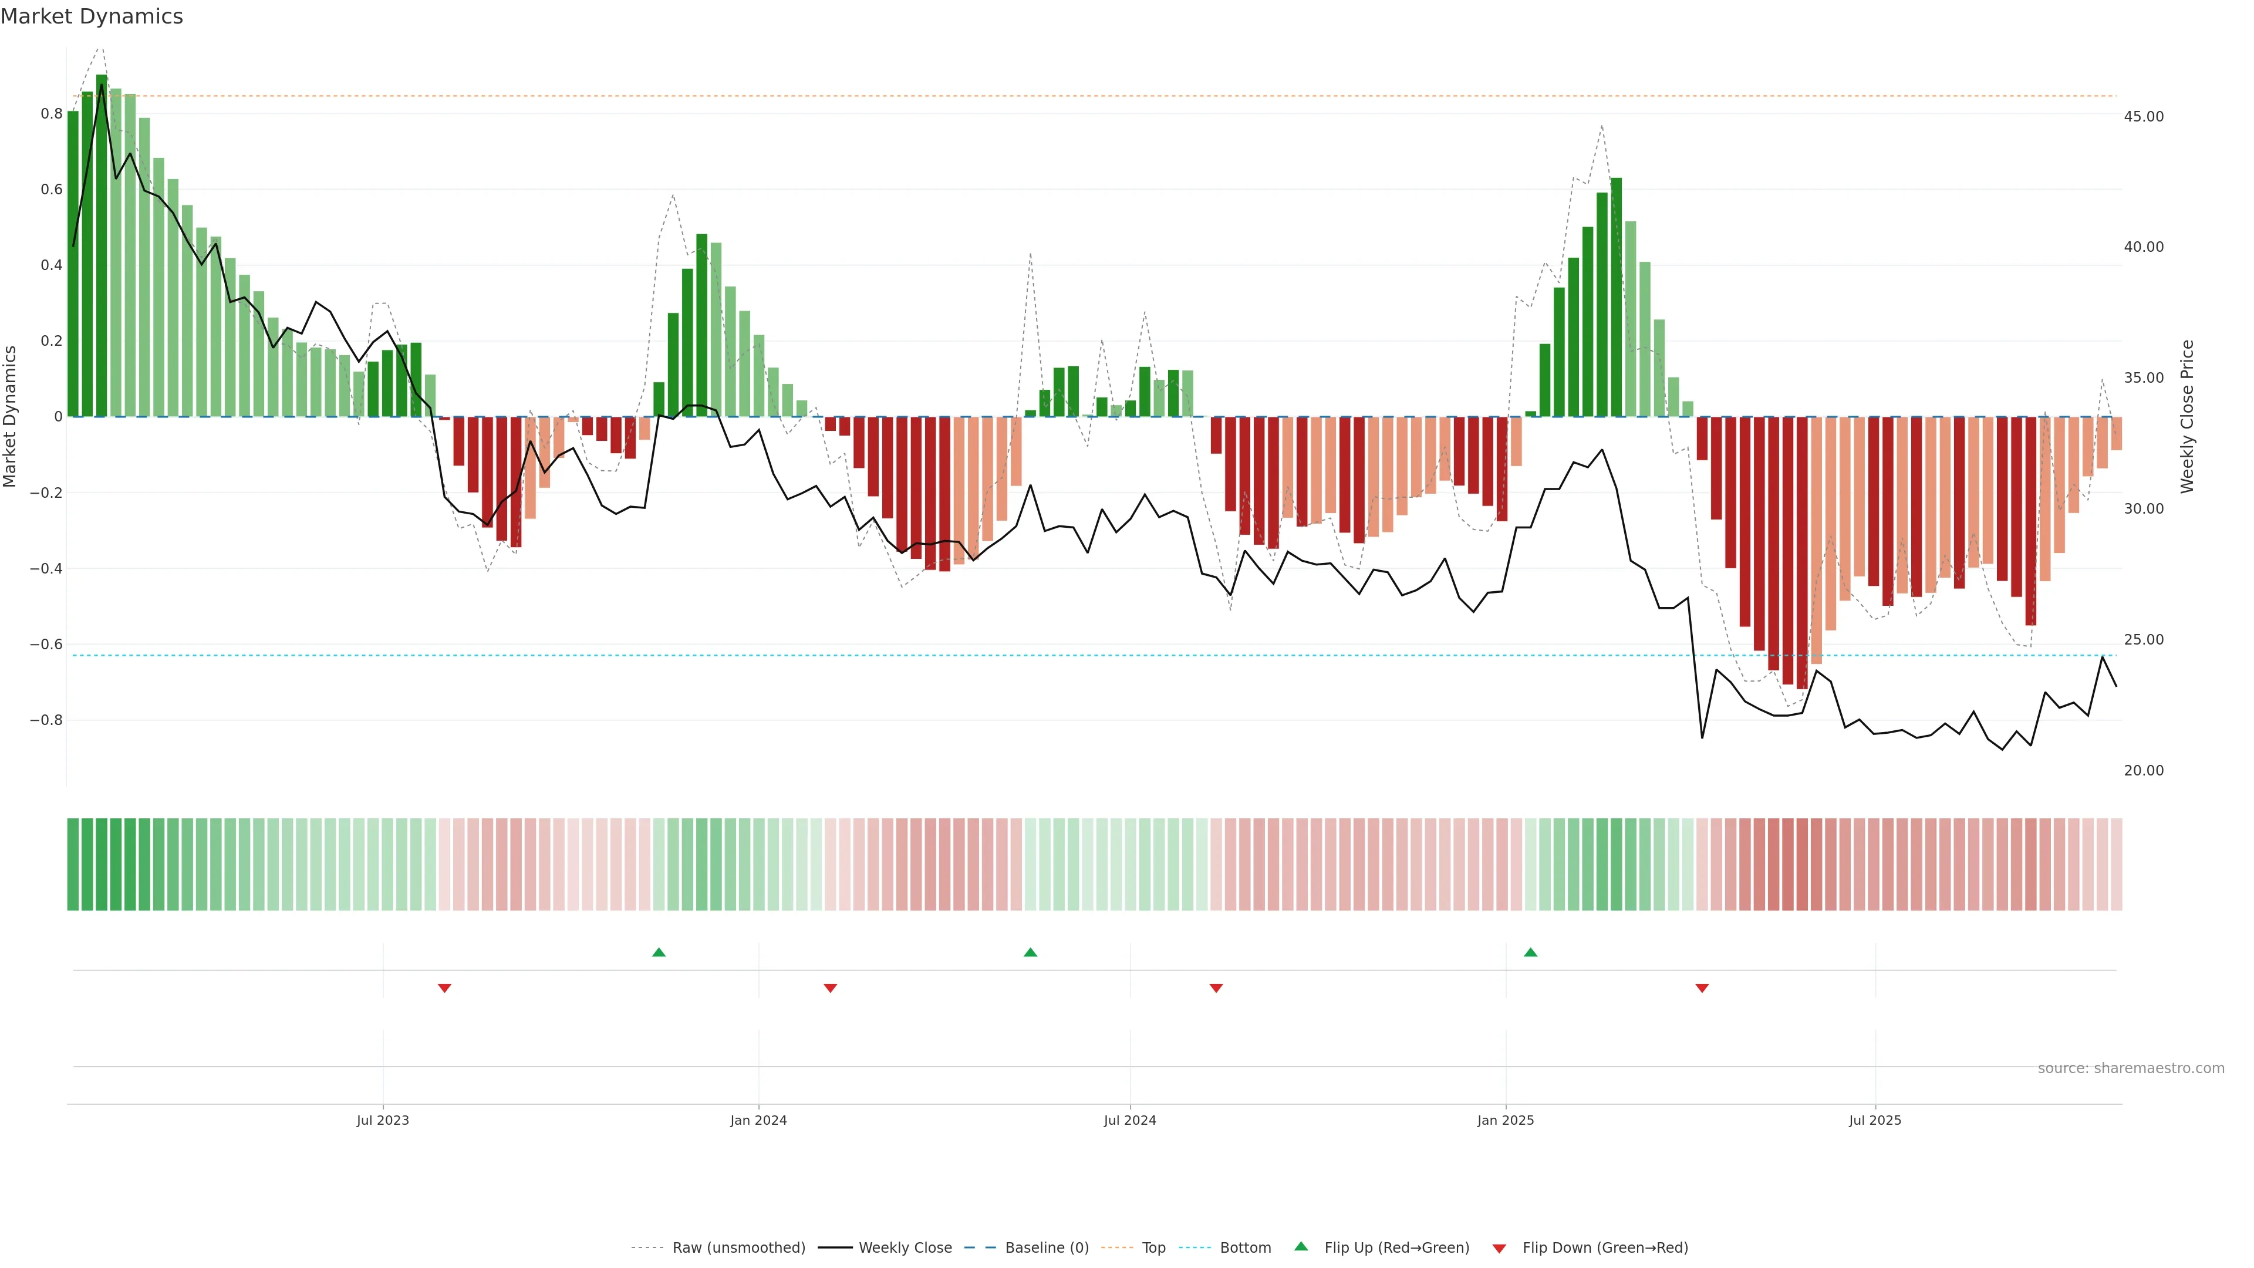This screenshot has width=2254, height=1268.
Task: Click the Flip Down (Green→Red) legend label
Action: point(1605,1248)
